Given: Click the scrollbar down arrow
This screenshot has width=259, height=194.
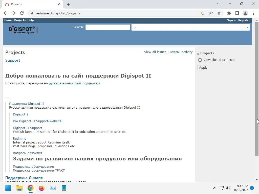Looking at the screenshot, I should [x=257, y=180].
